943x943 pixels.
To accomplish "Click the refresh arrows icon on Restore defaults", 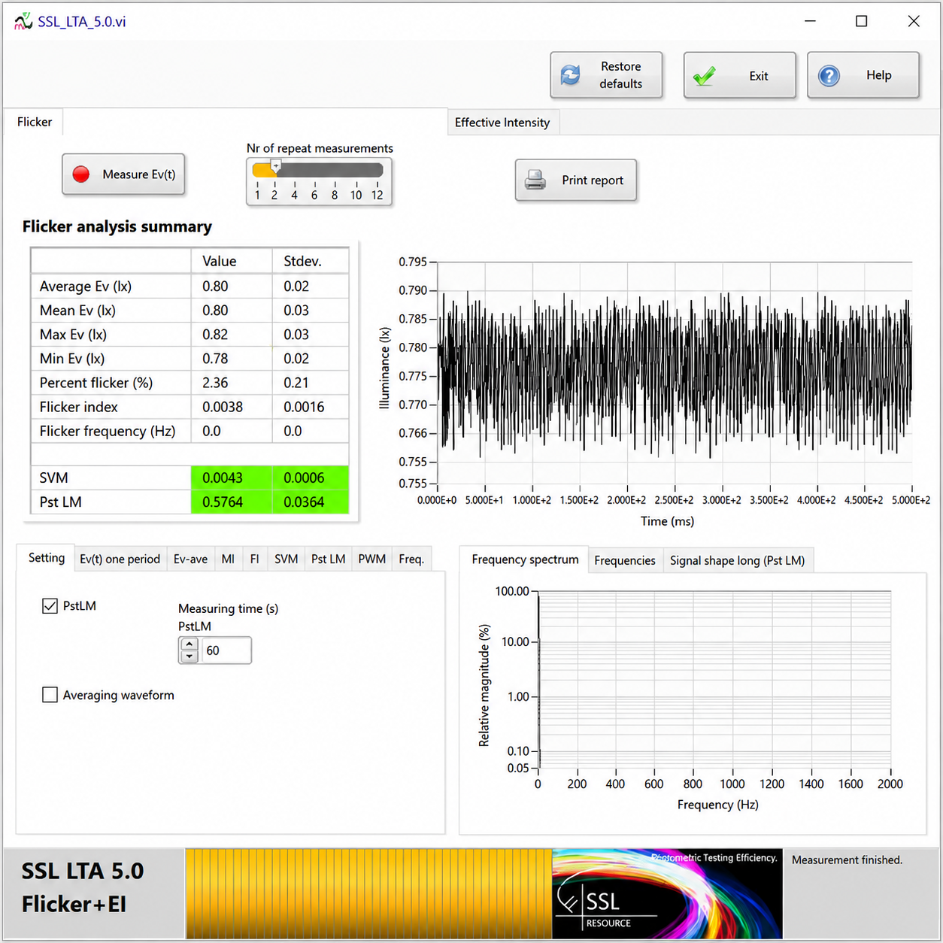I will (571, 75).
